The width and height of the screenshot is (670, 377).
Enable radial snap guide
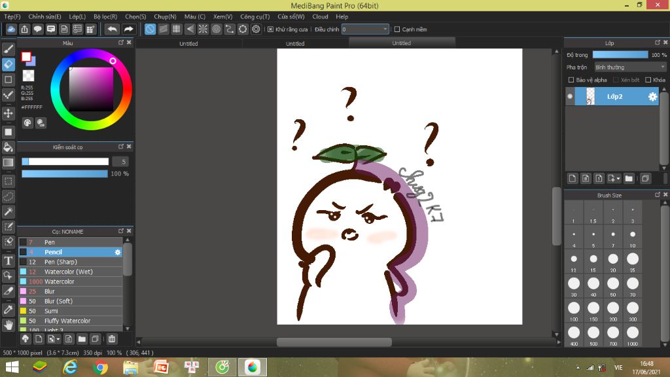(x=203, y=29)
